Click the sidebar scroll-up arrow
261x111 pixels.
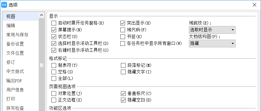pyautogui.click(x=42, y=15)
